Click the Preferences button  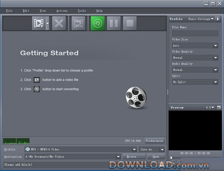tap(155, 141)
